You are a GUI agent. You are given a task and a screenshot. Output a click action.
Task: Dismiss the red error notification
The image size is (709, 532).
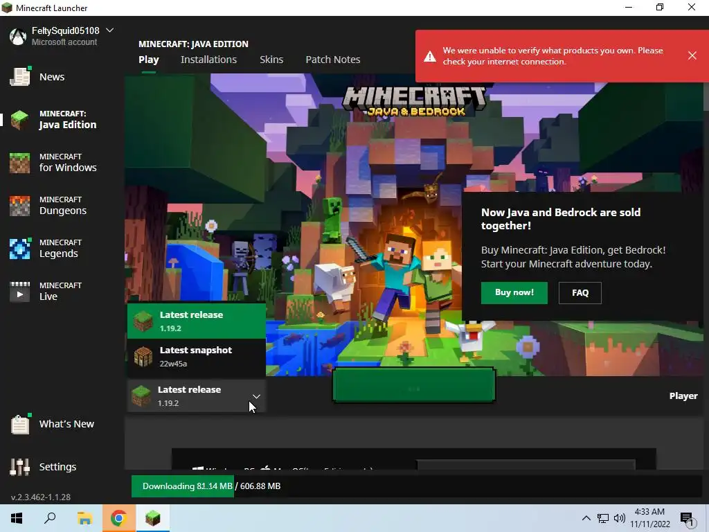[x=692, y=55]
